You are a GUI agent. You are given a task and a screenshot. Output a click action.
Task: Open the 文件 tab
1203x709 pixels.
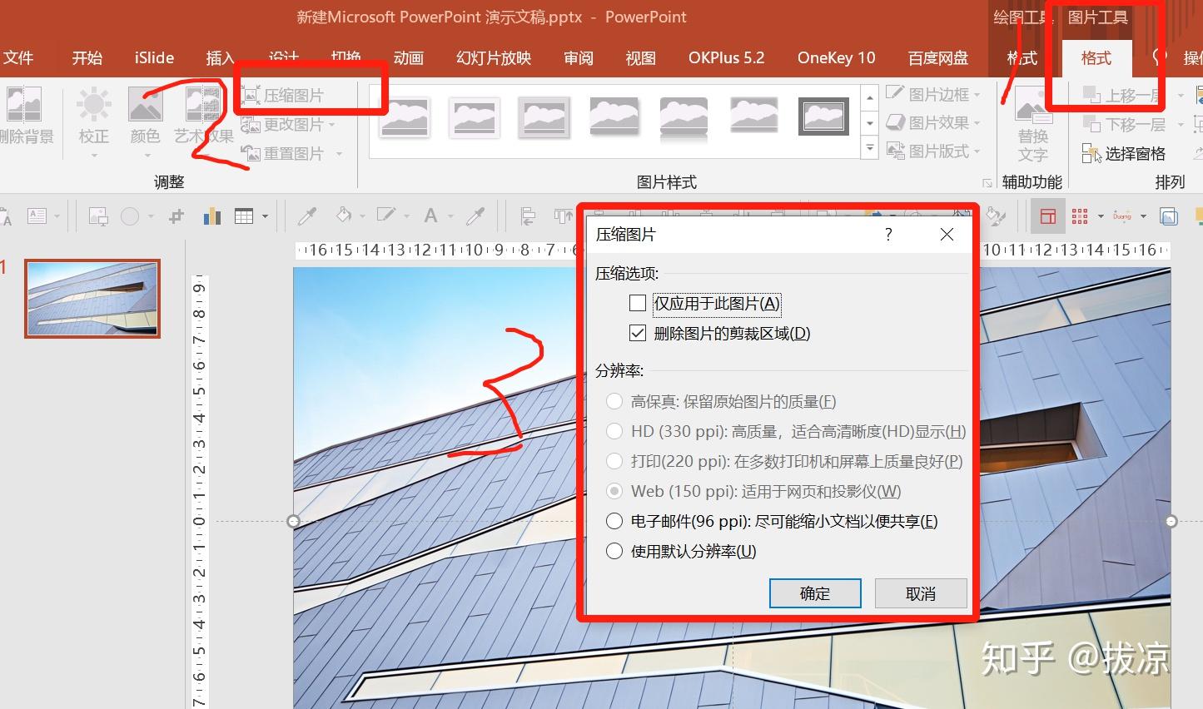coord(18,57)
